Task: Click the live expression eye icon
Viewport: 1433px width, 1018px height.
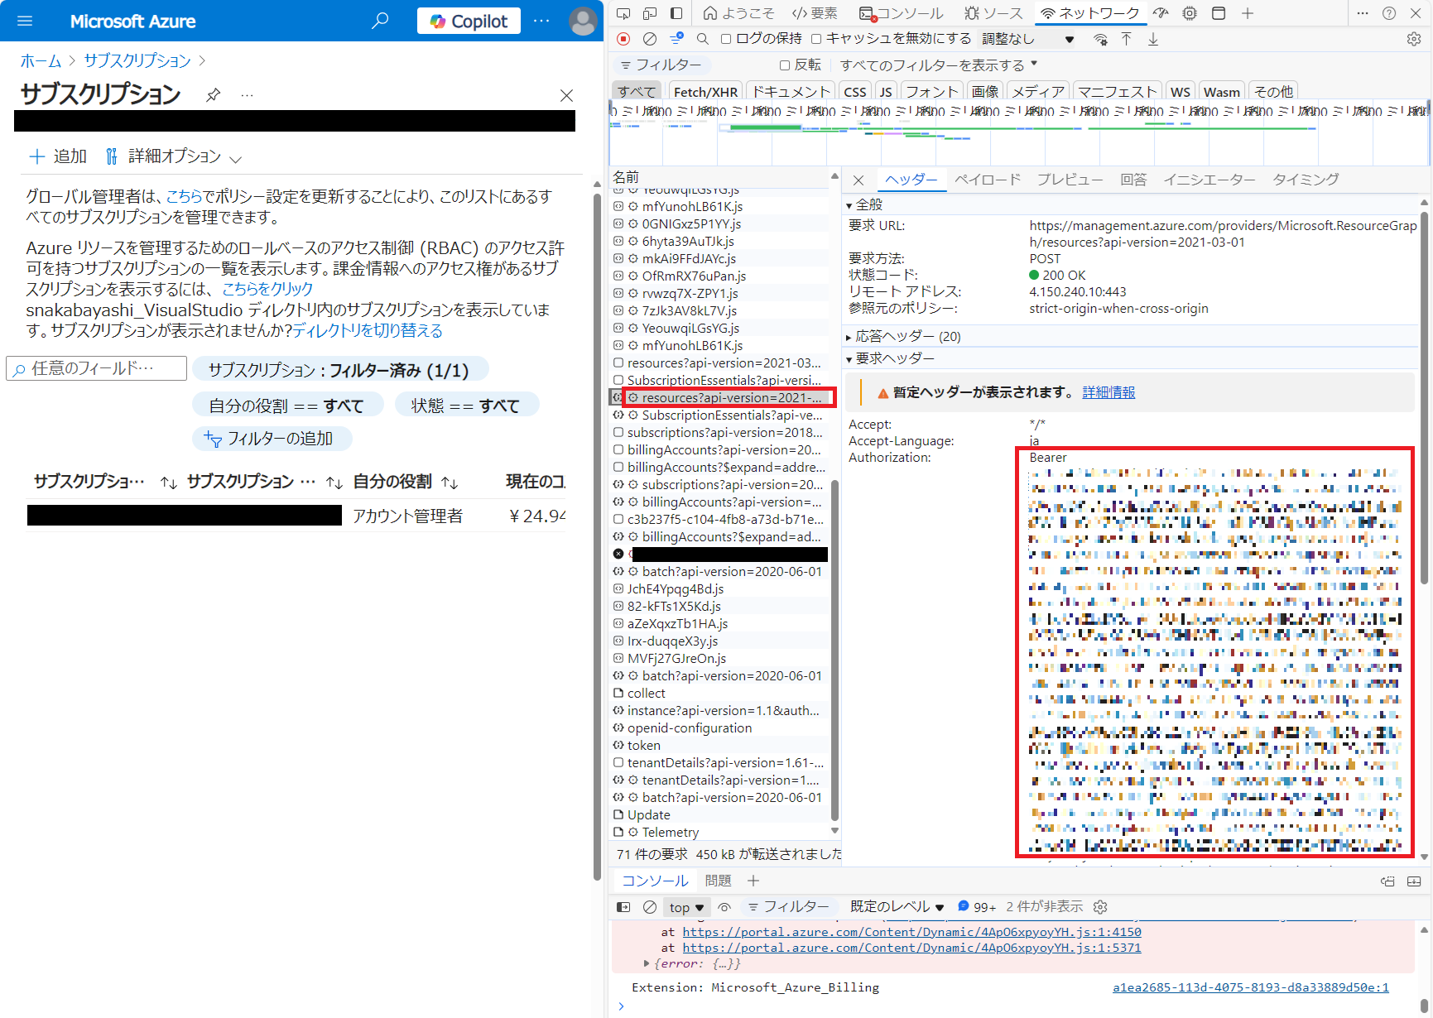Action: point(724,908)
